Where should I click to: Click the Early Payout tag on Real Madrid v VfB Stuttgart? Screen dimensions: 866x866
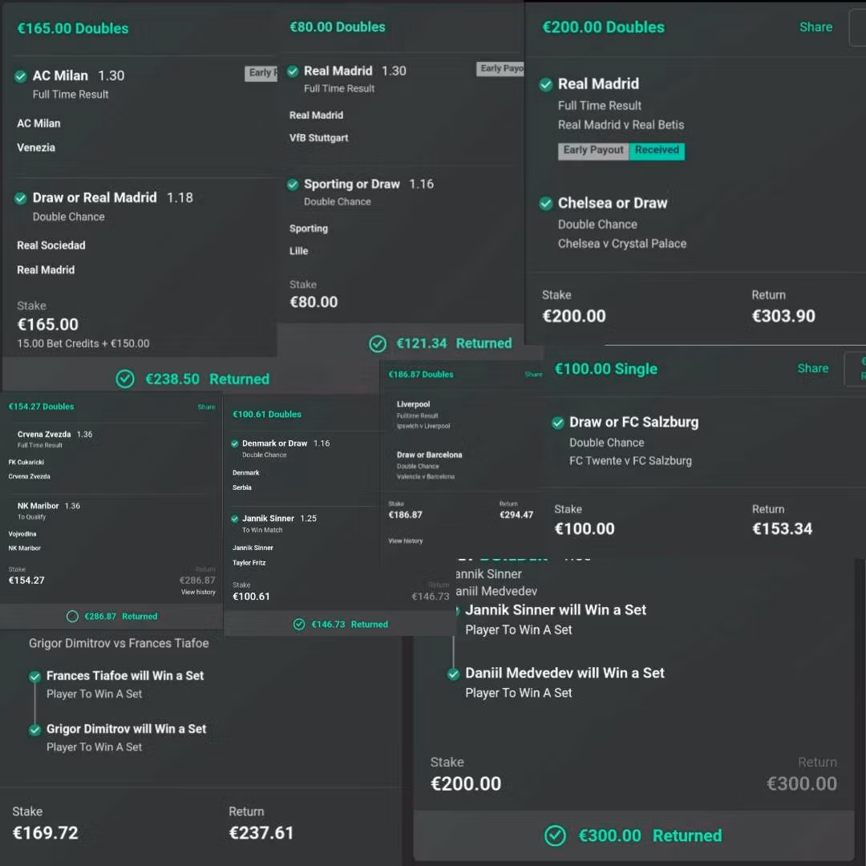coord(500,68)
